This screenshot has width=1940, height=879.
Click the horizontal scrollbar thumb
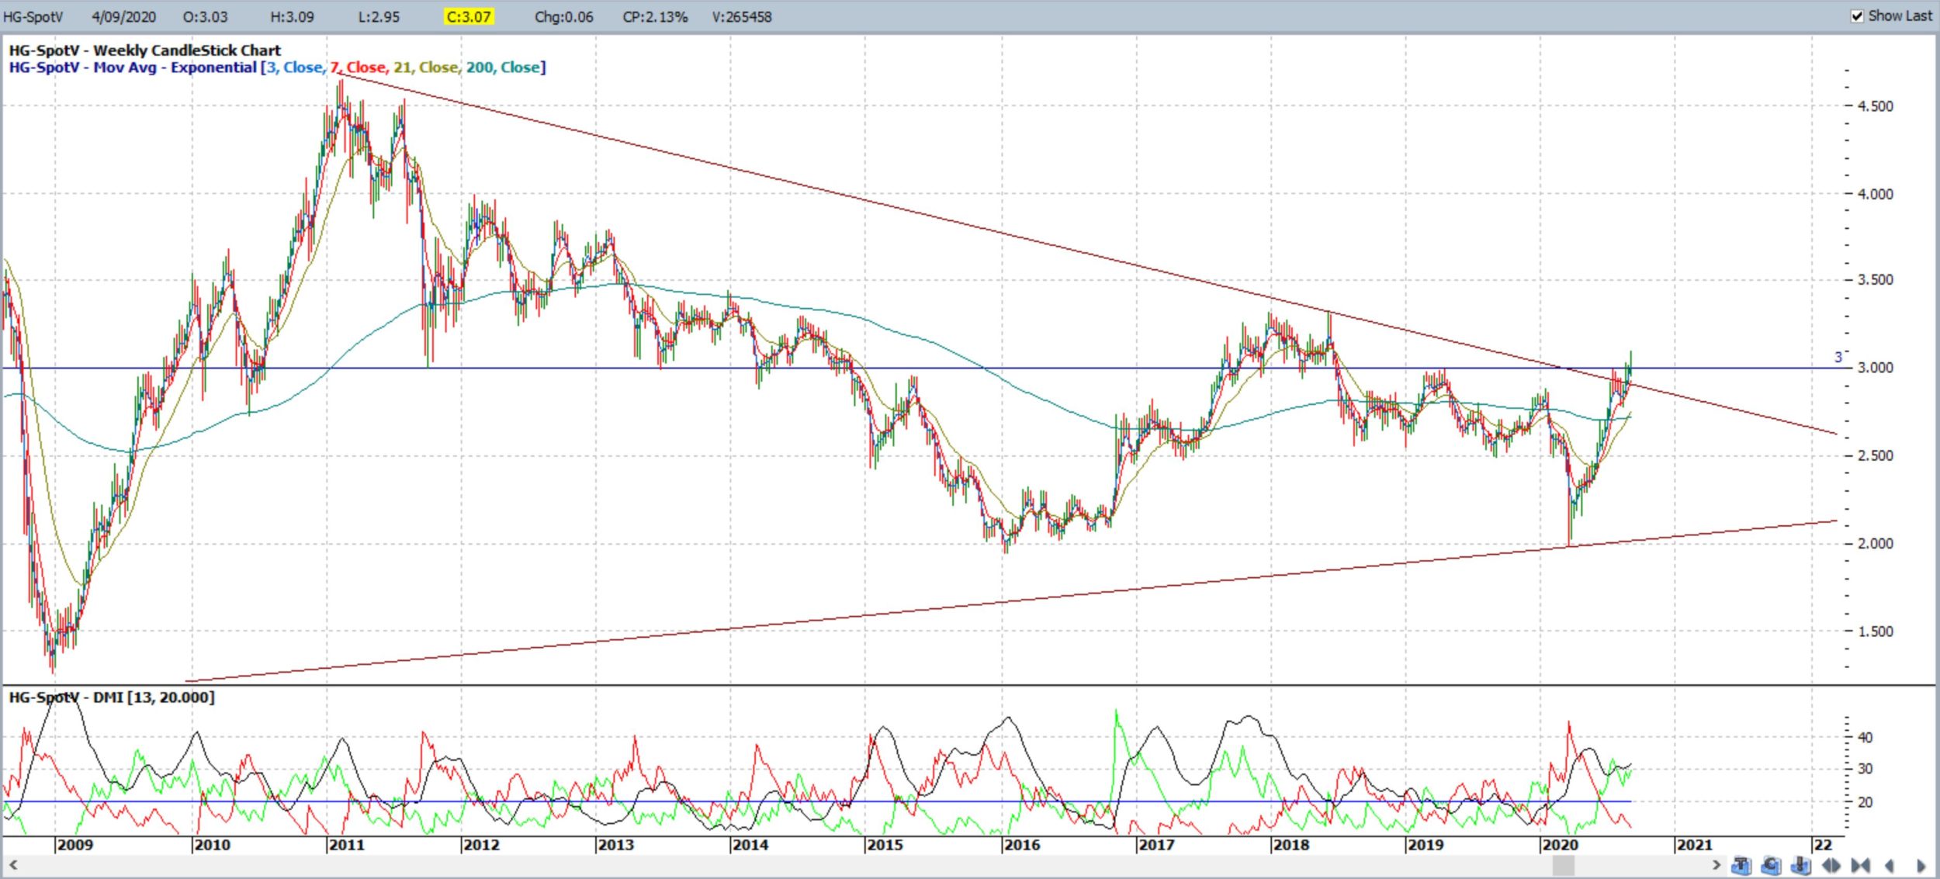click(x=1564, y=864)
